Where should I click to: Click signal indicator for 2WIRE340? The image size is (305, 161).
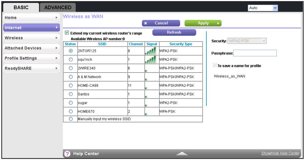[146, 71]
